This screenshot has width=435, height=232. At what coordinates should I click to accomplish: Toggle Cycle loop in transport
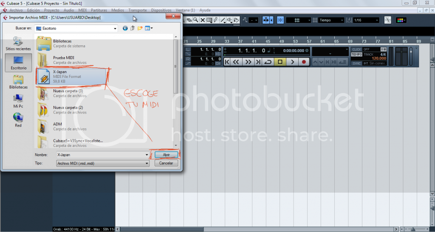268,62
